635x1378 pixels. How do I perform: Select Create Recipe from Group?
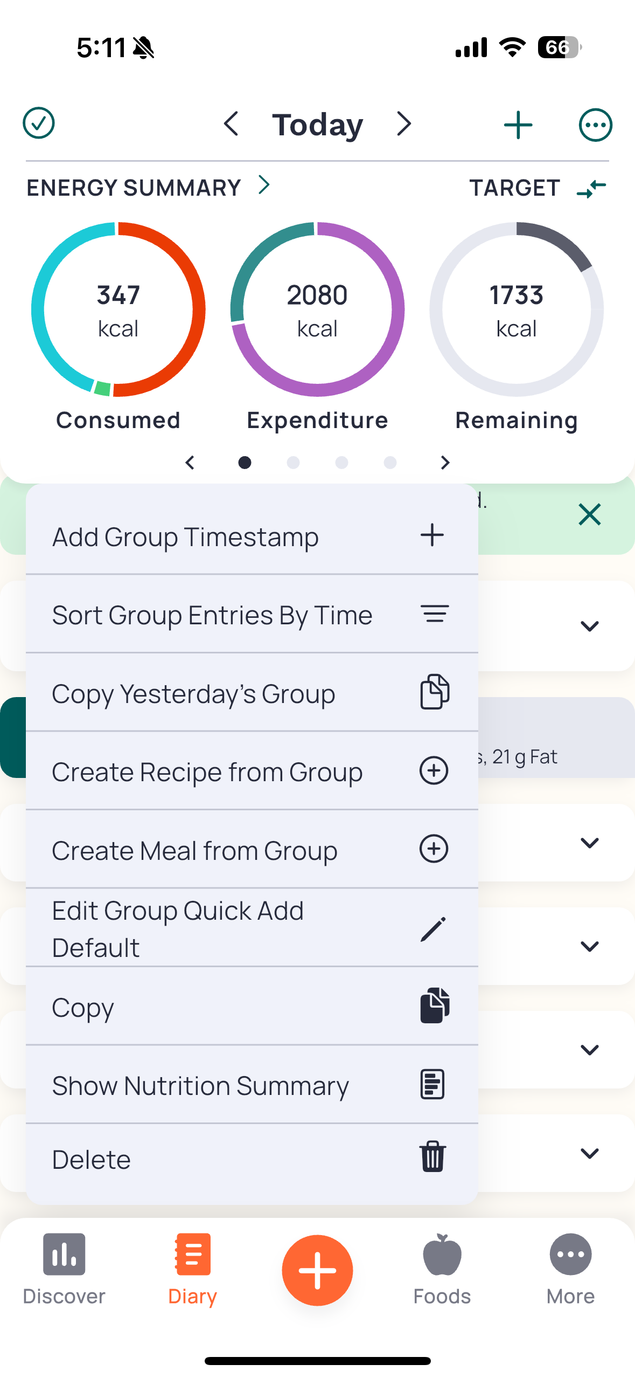252,770
